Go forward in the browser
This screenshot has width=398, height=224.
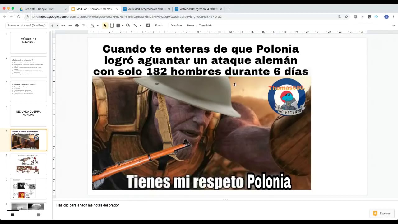pos(12,17)
